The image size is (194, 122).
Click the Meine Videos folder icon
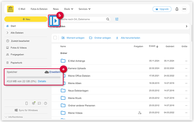[x=63, y=113]
